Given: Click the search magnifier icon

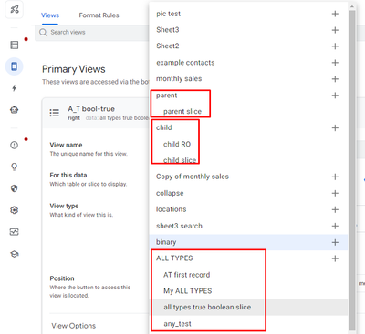Looking at the screenshot, I should point(43,33).
